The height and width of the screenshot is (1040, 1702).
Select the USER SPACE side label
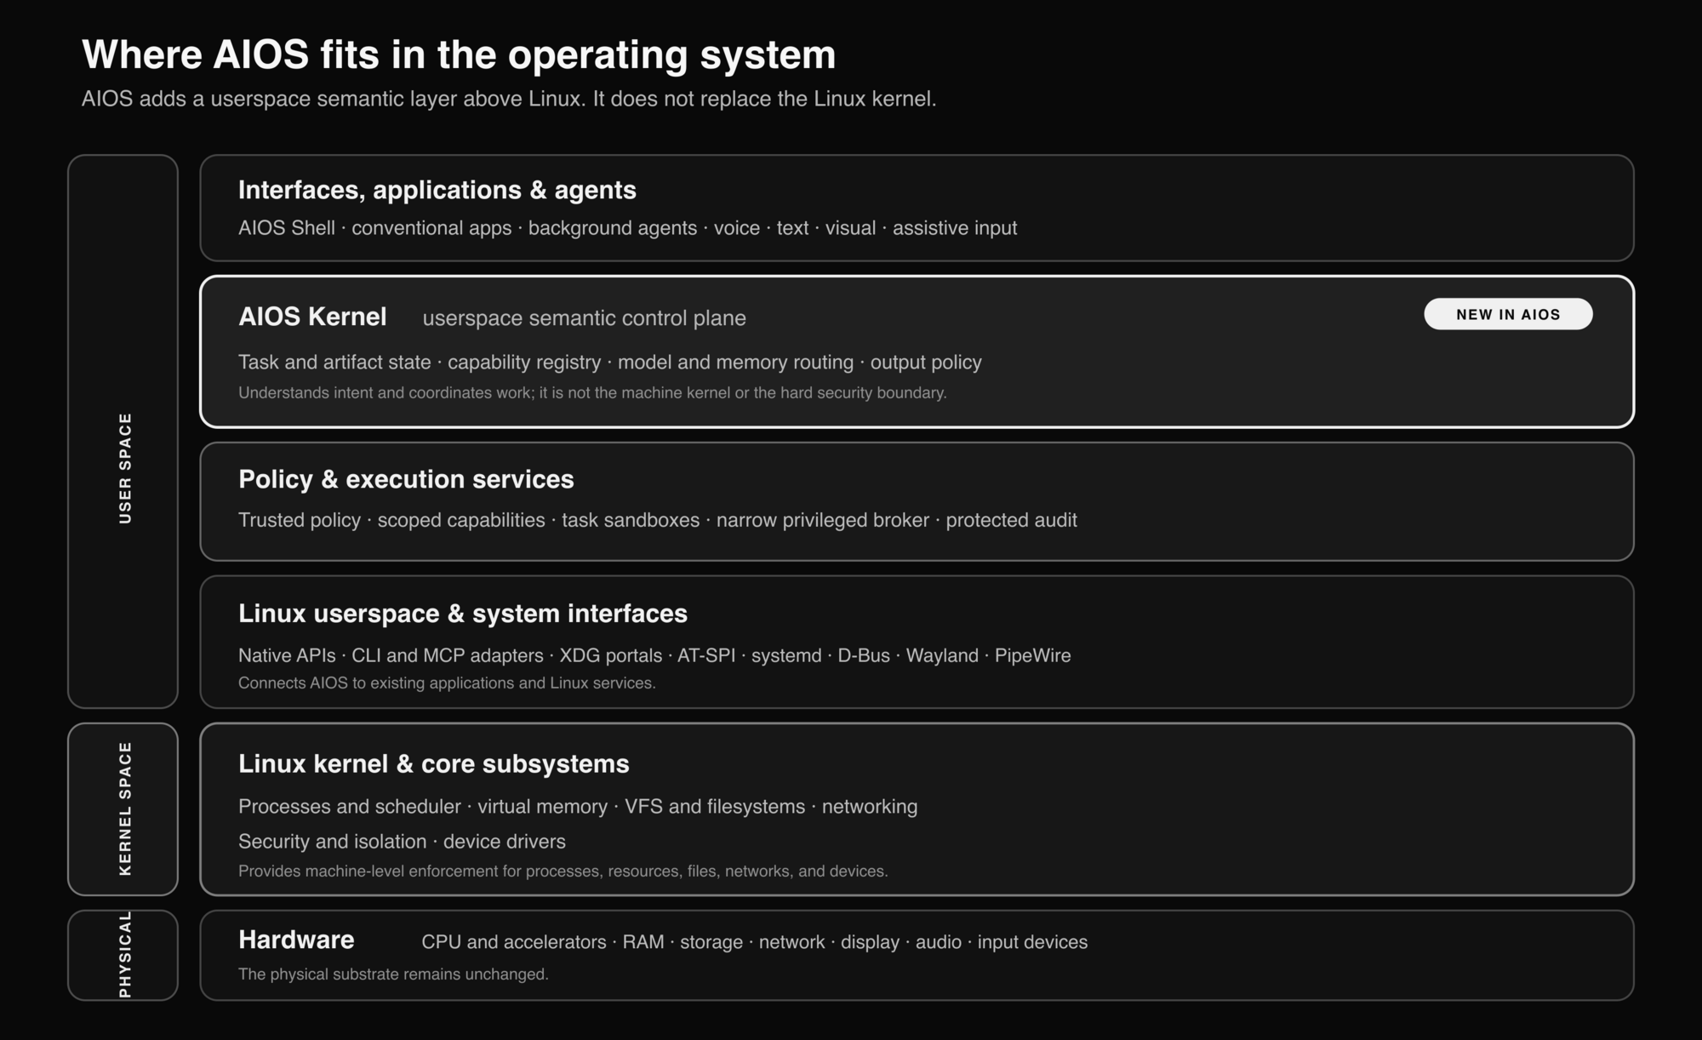(125, 468)
